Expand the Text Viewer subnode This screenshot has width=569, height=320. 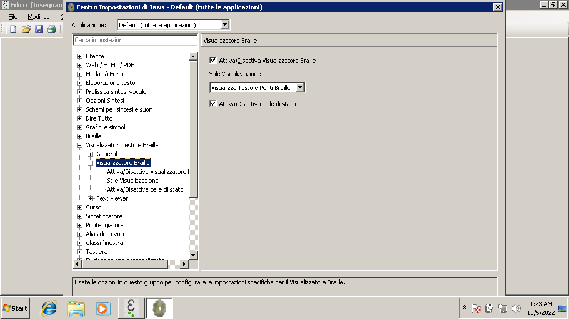click(91, 198)
